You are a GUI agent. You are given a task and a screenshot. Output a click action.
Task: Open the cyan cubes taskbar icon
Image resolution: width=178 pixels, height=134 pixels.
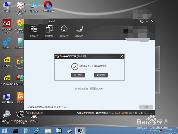click(37, 131)
